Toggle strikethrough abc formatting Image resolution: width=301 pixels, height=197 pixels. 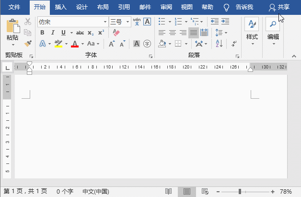tap(80, 33)
